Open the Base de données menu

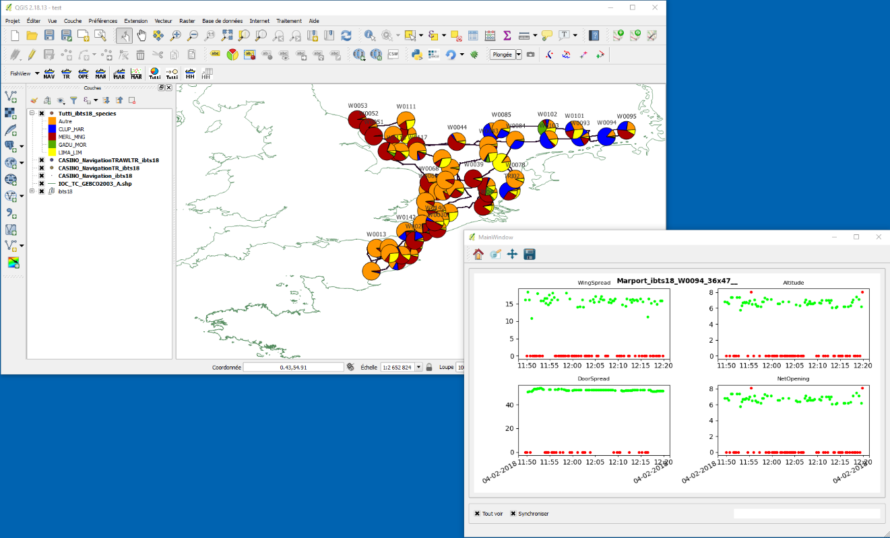(x=222, y=21)
